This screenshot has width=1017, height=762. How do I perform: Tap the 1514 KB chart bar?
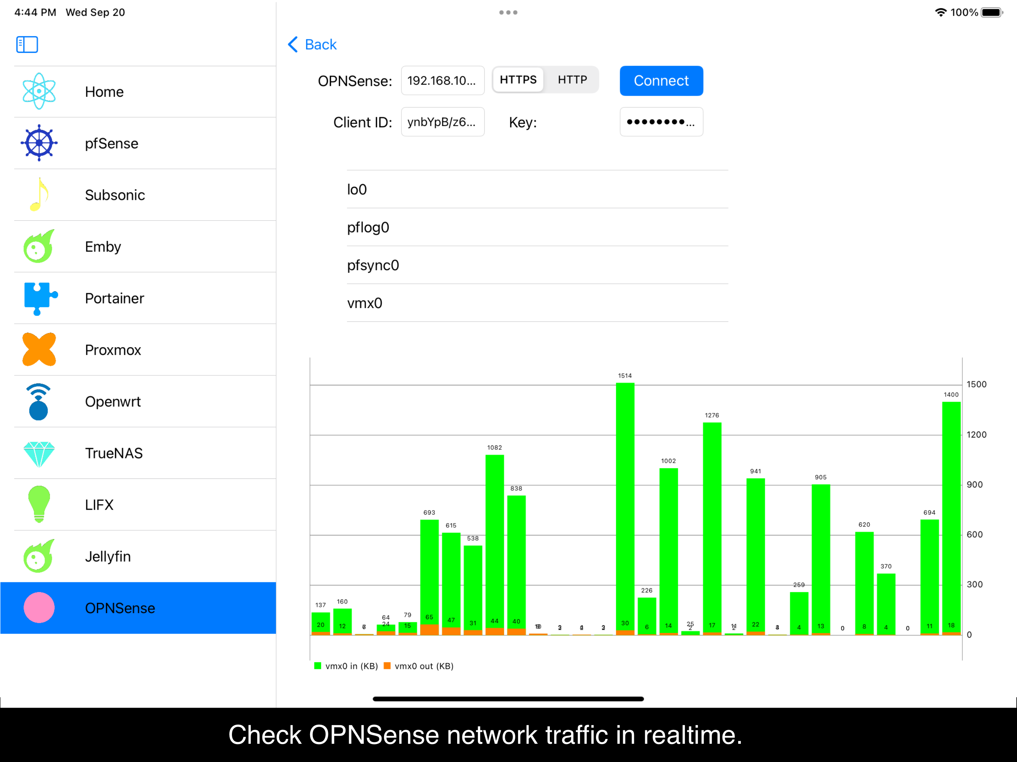(625, 508)
